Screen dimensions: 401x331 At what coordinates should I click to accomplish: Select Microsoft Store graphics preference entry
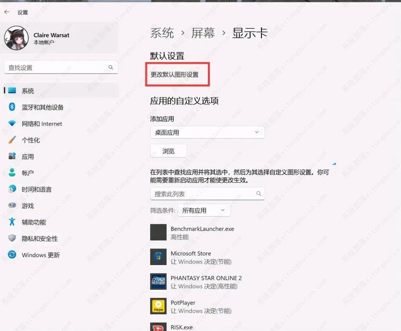[191, 257]
